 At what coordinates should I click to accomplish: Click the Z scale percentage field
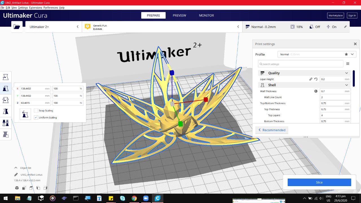tap(68, 103)
